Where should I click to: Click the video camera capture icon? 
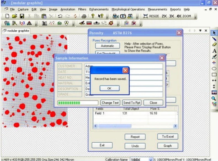(x=115, y=16)
